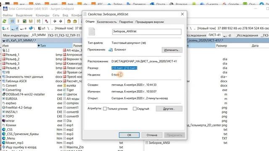Click the first gift-box pack files icon
This screenshot has width=269, height=151.
pos(69,21)
